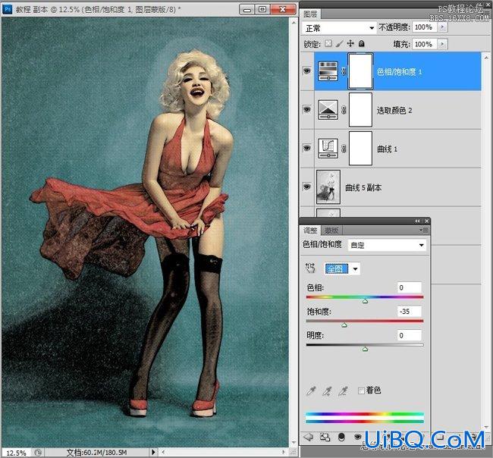This screenshot has height=458, width=493.
Task: Click the canvas vertical scrollbar up arrow
Action: tap(294, 23)
